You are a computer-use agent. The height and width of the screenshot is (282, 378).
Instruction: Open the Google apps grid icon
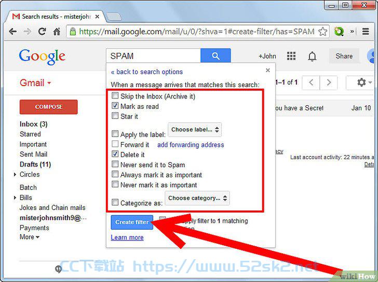291,56
